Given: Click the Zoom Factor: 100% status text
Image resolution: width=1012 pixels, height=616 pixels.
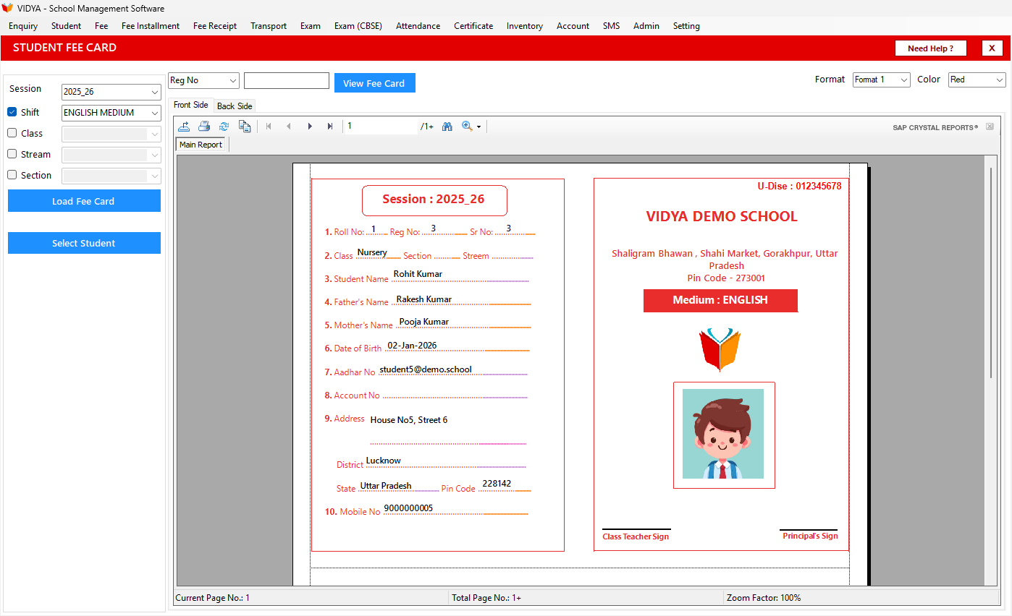Looking at the screenshot, I should (x=764, y=598).
